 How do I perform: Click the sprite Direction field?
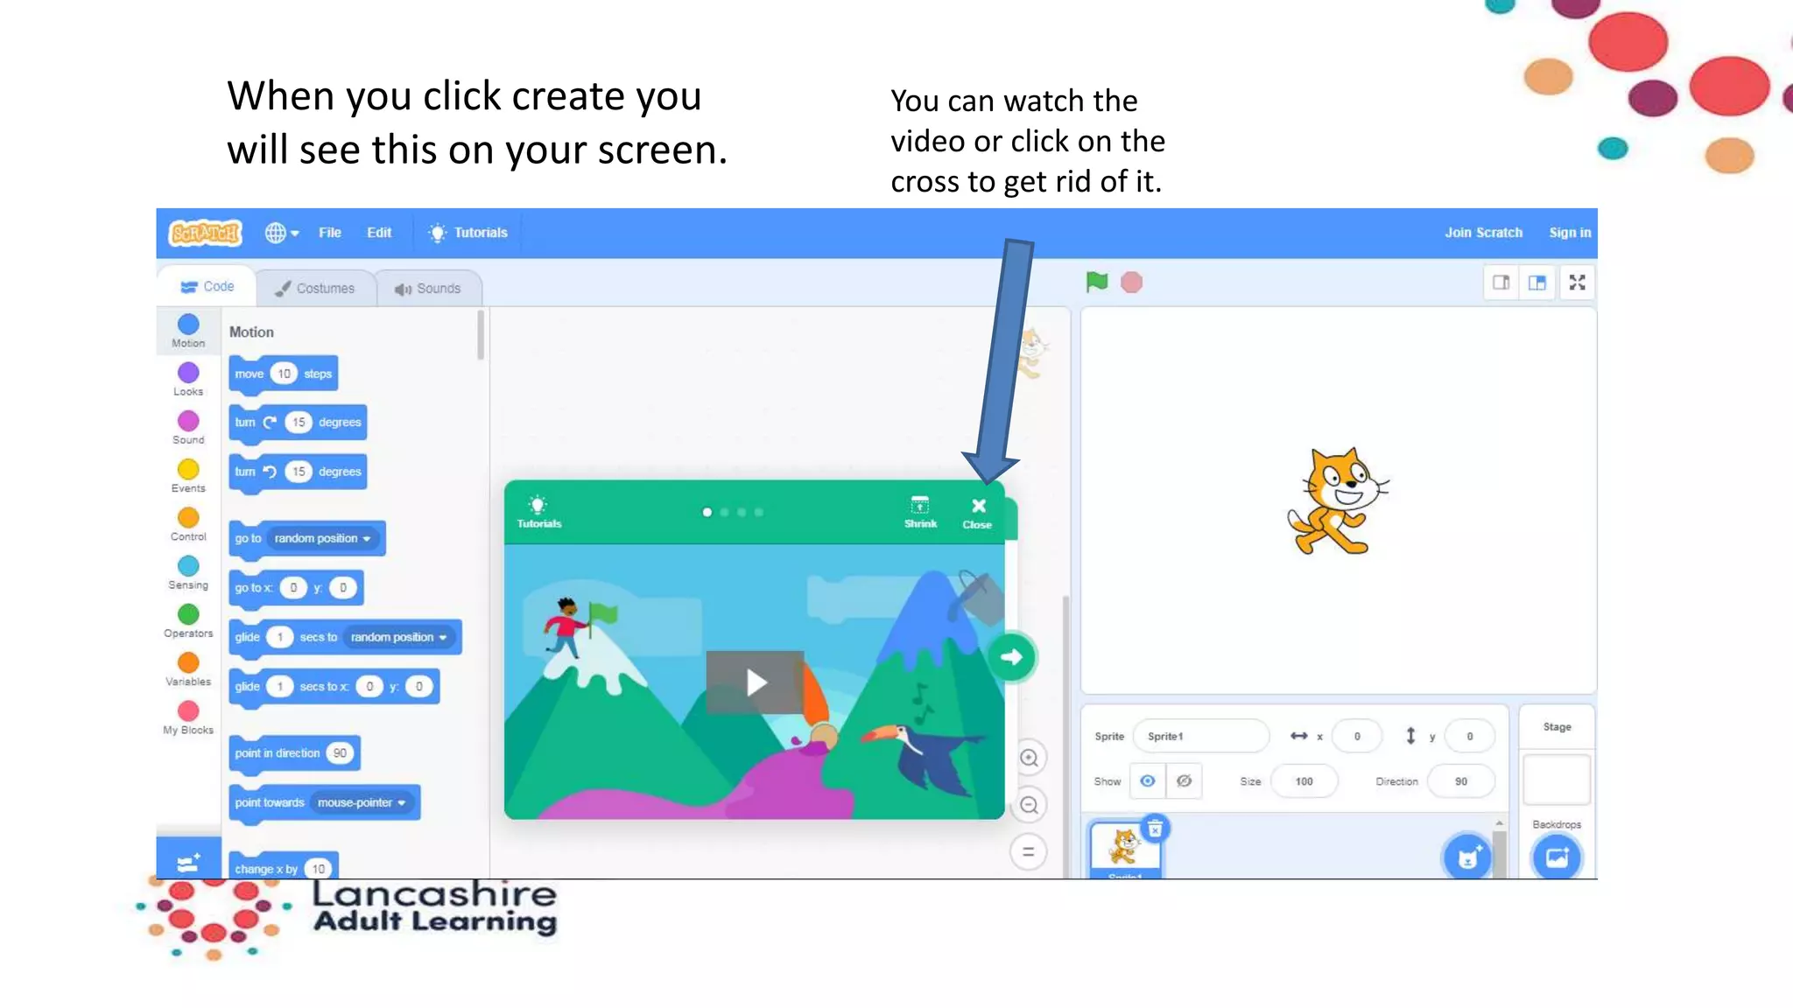coord(1461,781)
